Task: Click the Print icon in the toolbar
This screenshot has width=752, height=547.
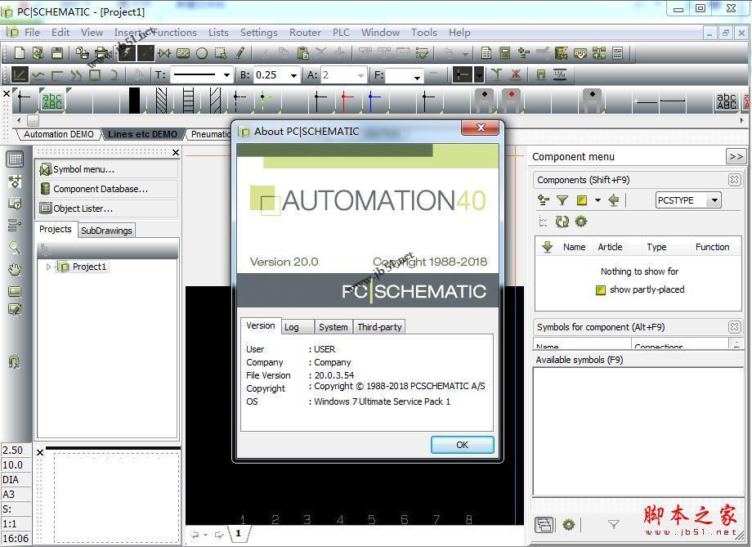Action: pos(101,53)
